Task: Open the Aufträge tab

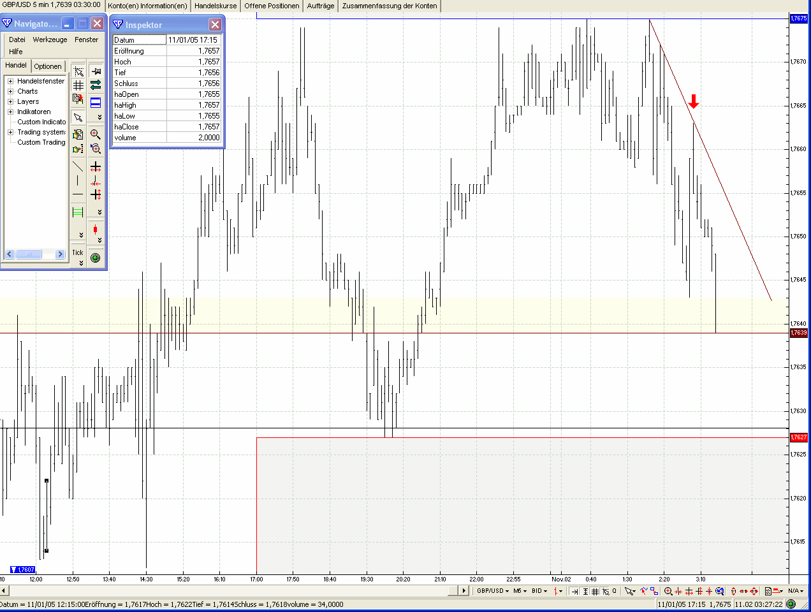Action: 321,6
